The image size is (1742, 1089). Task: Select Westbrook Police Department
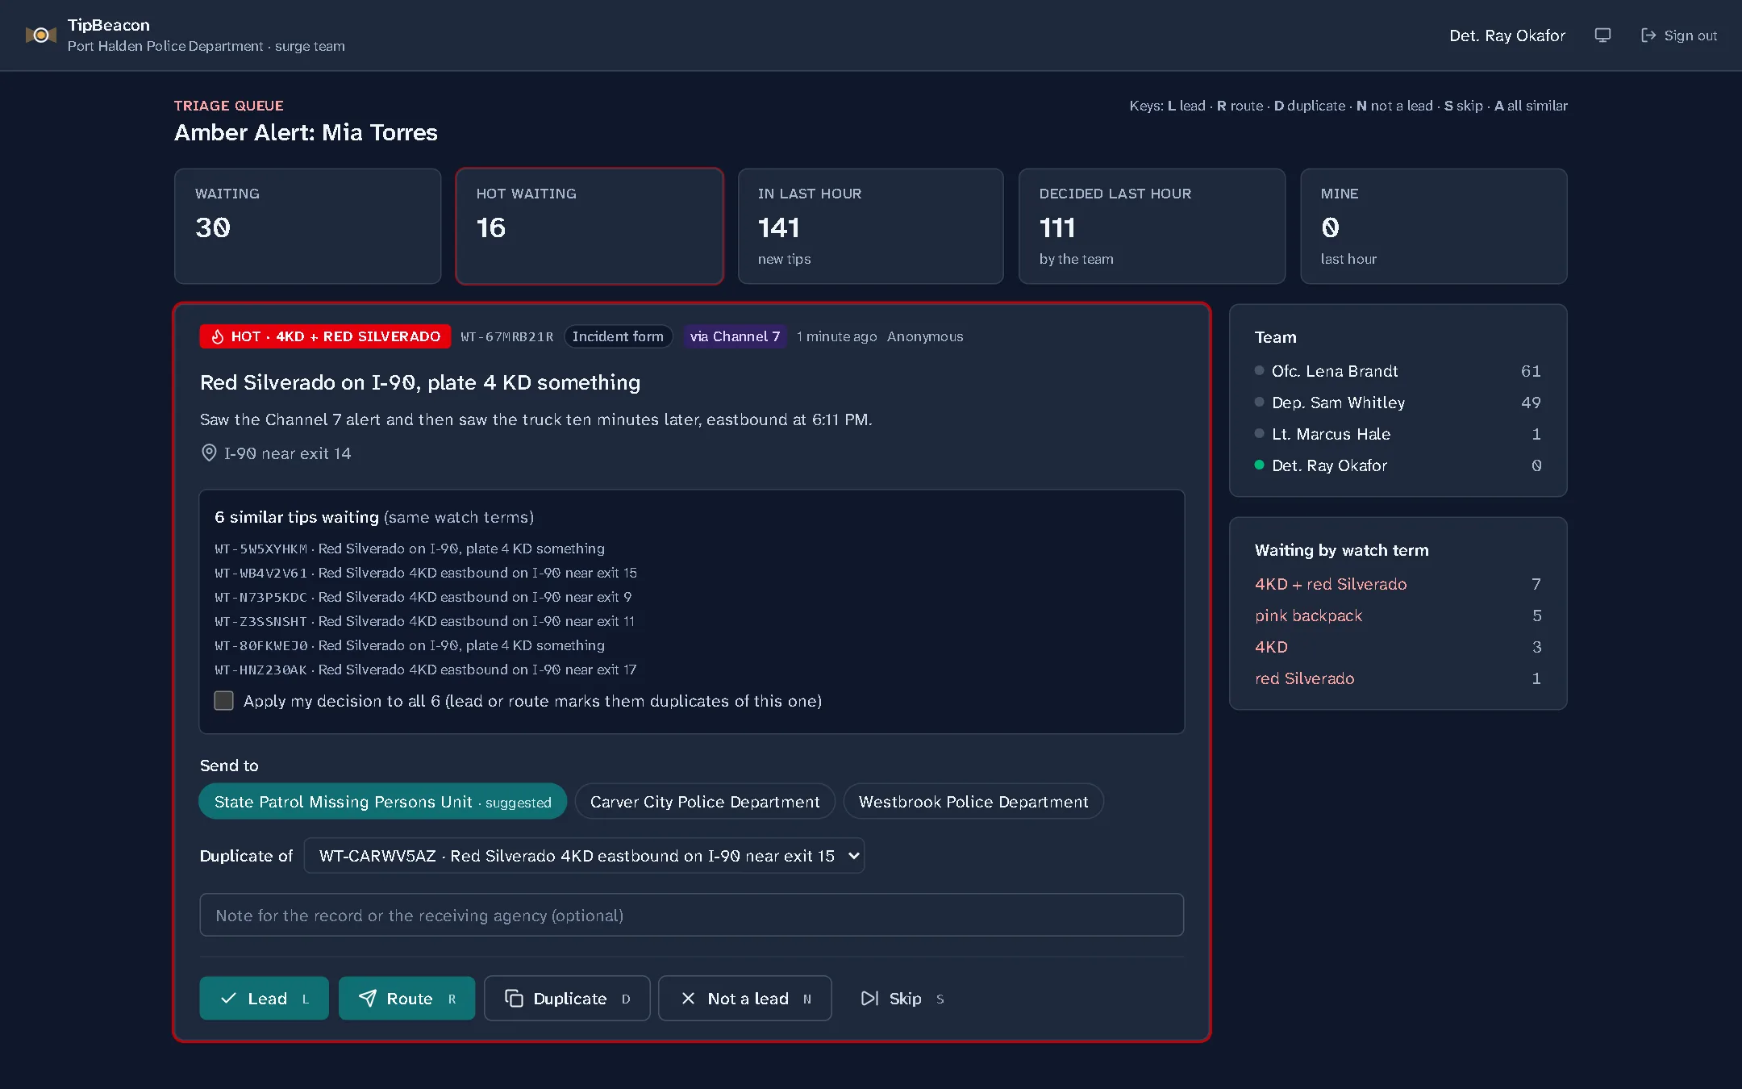click(x=973, y=802)
